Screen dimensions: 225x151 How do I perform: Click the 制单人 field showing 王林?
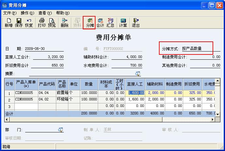point(123,130)
